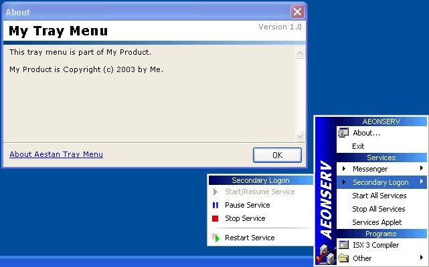
Task: Open the Other programs entry
Action: click(x=381, y=258)
